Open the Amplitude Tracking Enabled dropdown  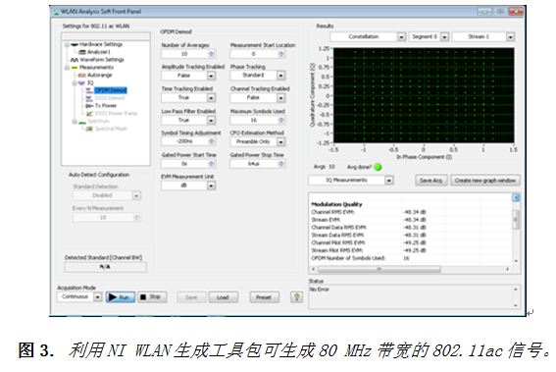coord(211,76)
